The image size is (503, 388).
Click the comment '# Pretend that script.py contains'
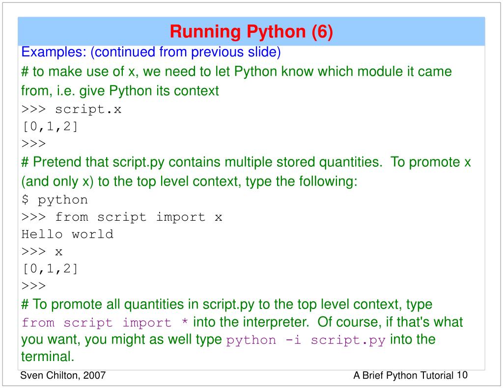coord(246,172)
